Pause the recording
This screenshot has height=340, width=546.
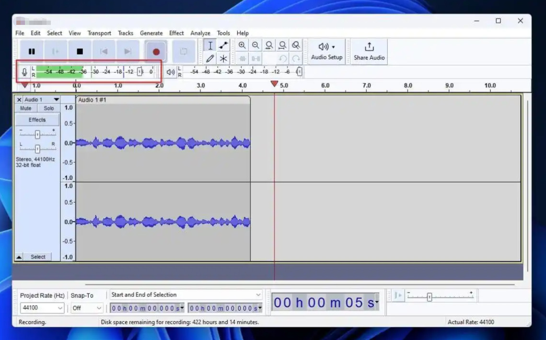tap(32, 52)
